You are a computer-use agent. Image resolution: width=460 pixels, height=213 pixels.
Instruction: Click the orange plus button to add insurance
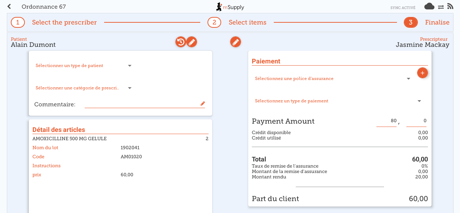422,73
